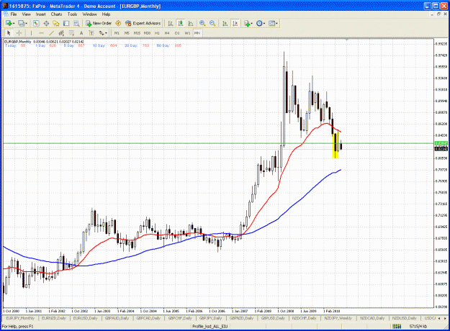The image size is (450, 331).
Task: Zoom in on the chart
Action: tap(202, 23)
